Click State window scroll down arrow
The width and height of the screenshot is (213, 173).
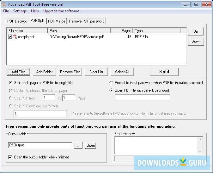coord(200,151)
